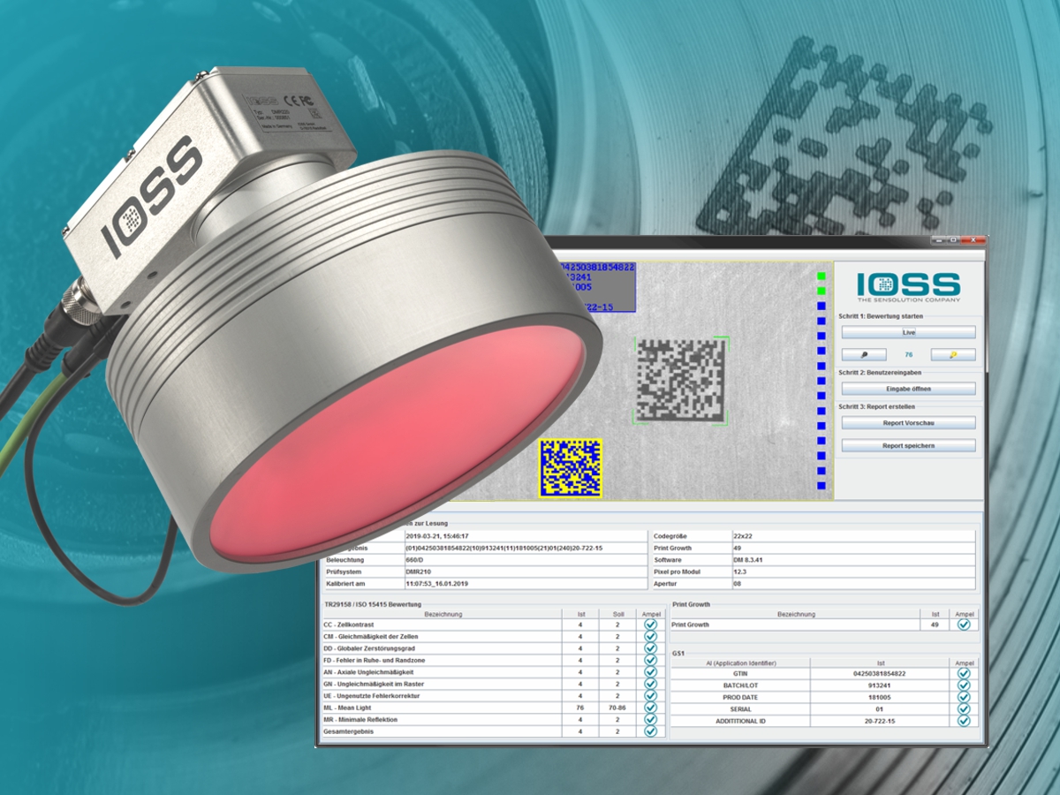Click the ADDITIONAL ID checkmark icon
This screenshot has width=1060, height=795.
pyautogui.click(x=964, y=721)
